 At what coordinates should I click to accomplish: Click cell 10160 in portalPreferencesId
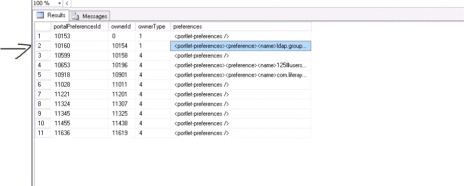coord(79,46)
